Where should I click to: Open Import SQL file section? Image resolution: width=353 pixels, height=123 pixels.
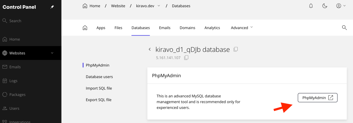[99, 88]
